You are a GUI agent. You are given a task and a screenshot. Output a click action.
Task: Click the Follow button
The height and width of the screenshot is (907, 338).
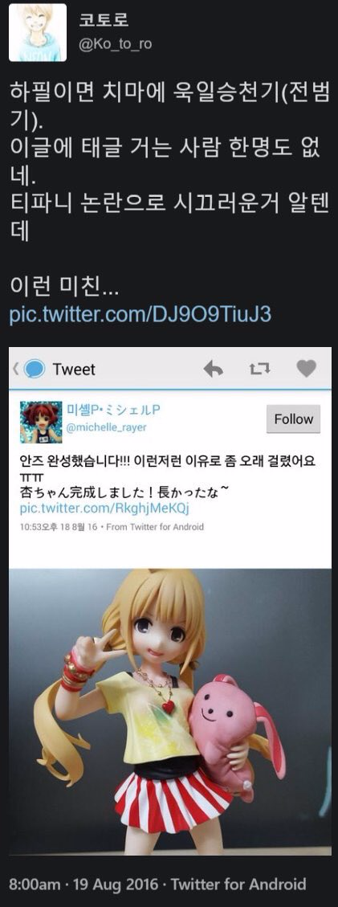pyautogui.click(x=294, y=419)
